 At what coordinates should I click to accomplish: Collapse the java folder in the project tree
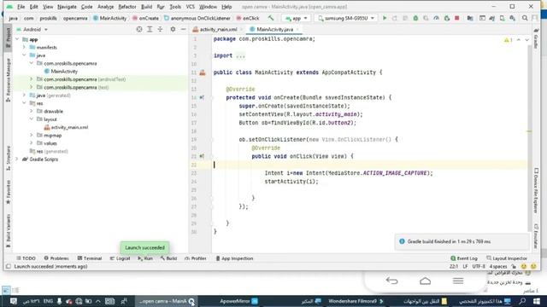pyautogui.click(x=24, y=55)
